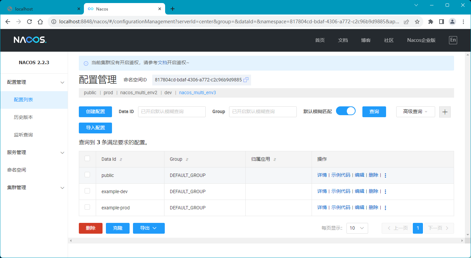Screen dimensions: 471x258
Task: Select 配置列表 in the sidebar
Action: (34, 100)
